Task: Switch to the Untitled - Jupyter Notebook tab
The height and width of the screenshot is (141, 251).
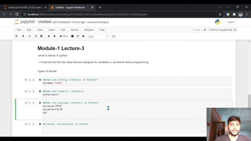Action: point(70,7)
